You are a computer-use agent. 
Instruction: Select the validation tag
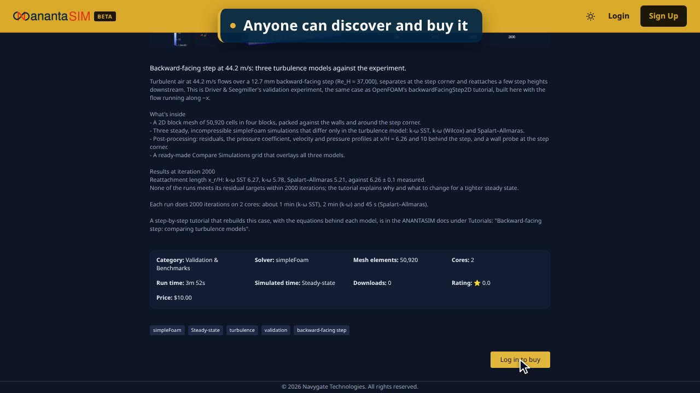point(276,330)
